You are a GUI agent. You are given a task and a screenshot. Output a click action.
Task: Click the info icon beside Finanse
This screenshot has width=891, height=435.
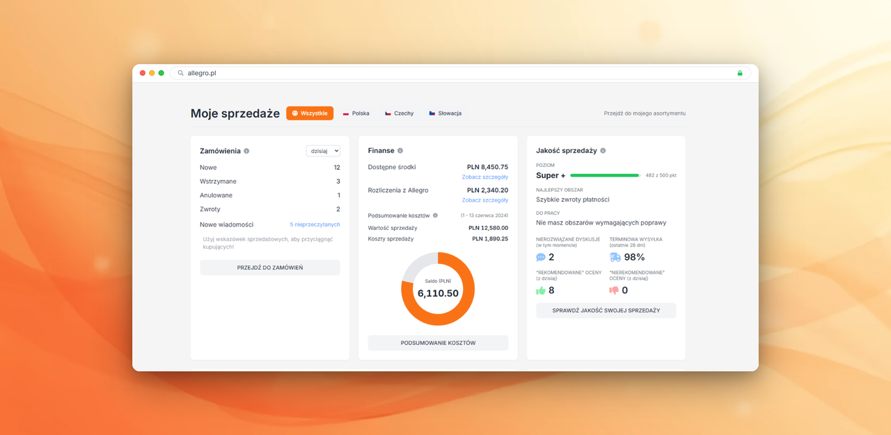(400, 151)
